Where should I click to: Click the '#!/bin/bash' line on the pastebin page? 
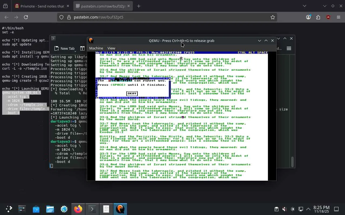click(x=13, y=28)
